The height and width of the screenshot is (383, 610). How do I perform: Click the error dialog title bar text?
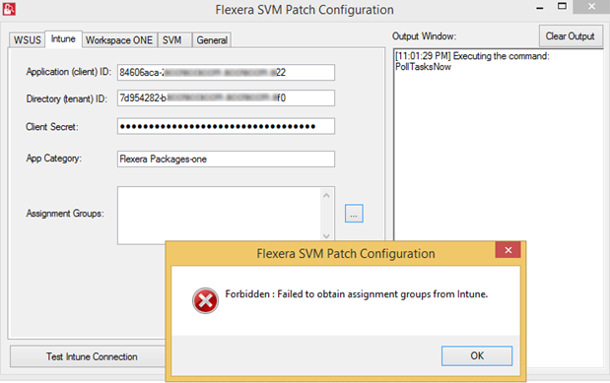point(346,253)
